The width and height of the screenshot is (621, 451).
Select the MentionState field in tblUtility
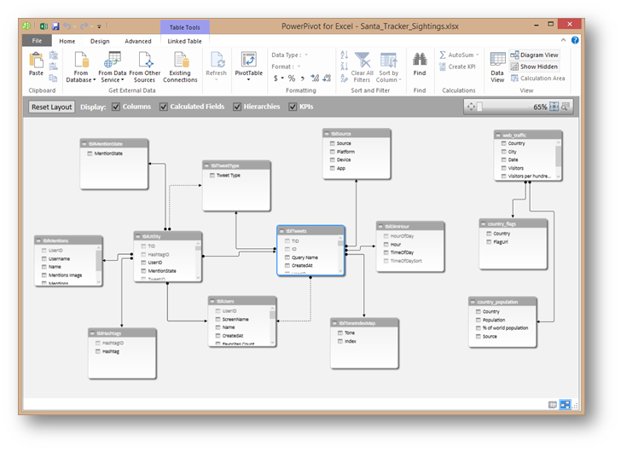click(159, 271)
